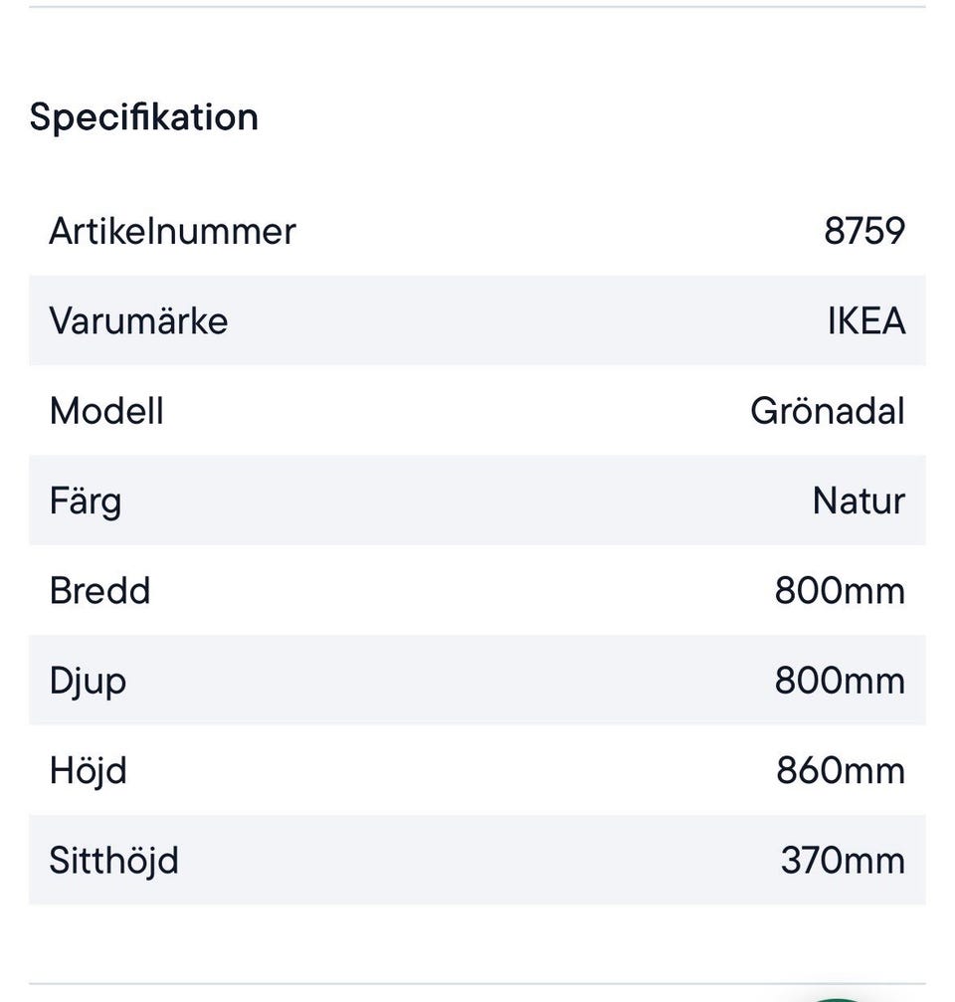Click the Grönadal model value

pos(827,411)
